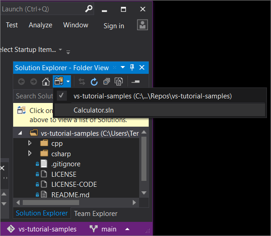Click the README.md file page icon
271x236 pixels.
pyautogui.click(x=44, y=195)
